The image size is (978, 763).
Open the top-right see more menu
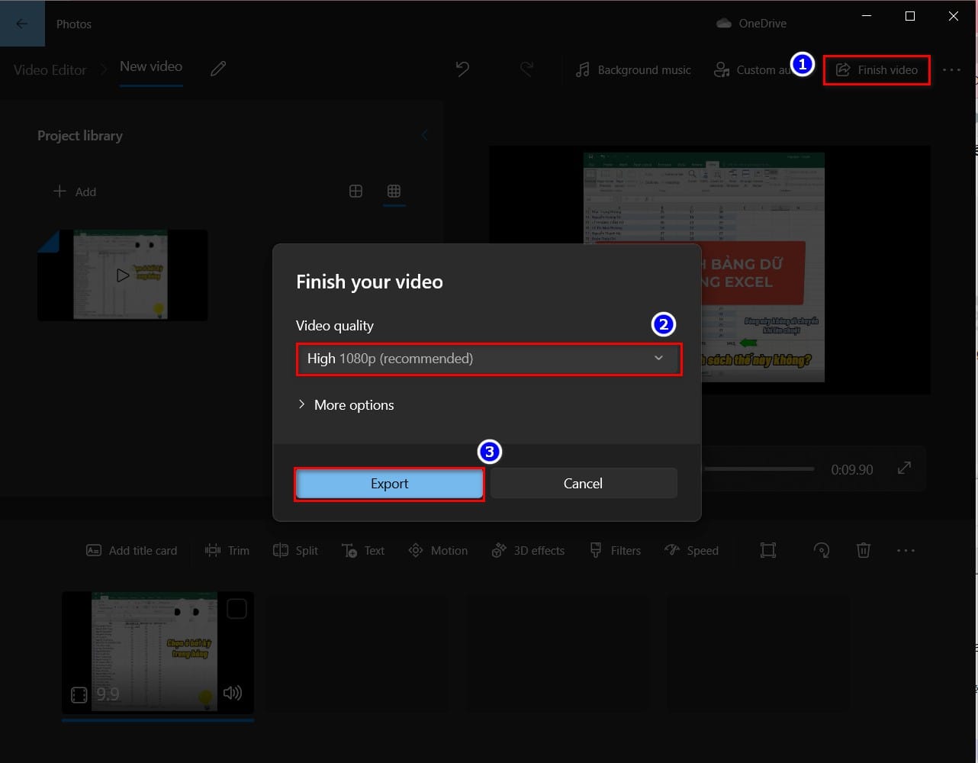click(x=951, y=69)
